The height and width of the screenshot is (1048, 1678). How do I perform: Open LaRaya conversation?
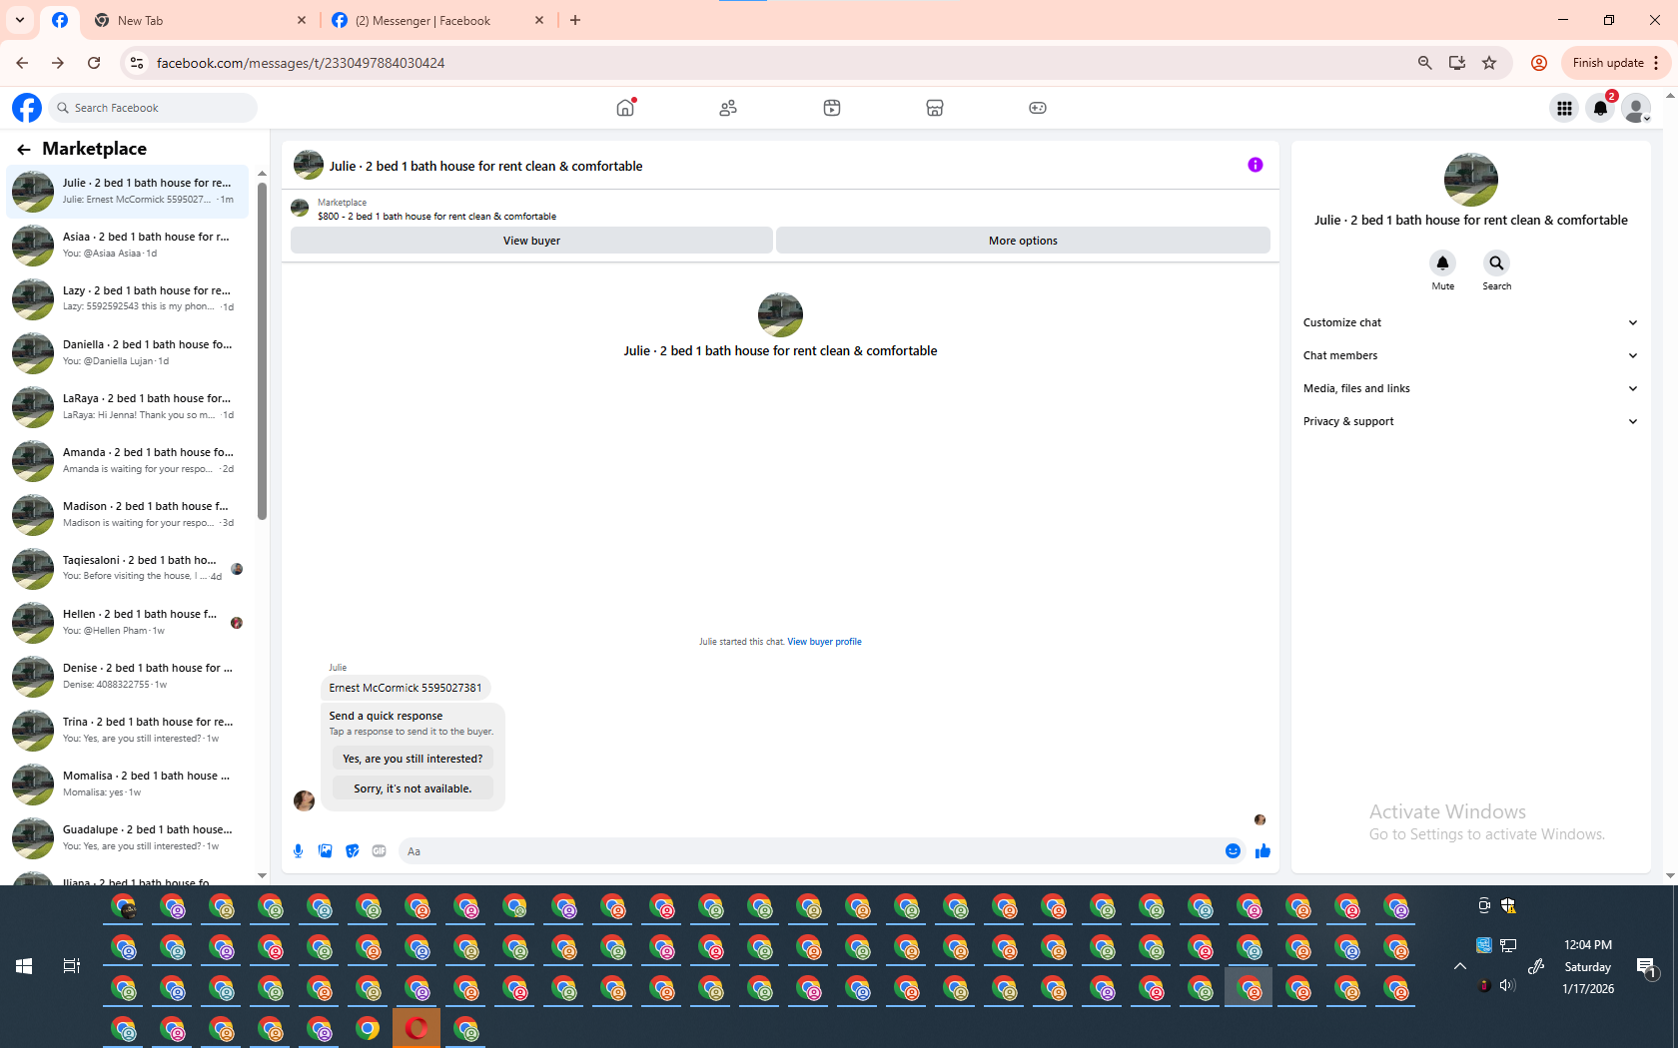(129, 406)
